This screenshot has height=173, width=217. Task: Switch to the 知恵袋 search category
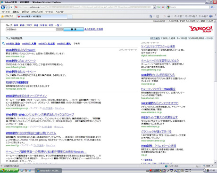click(43, 25)
